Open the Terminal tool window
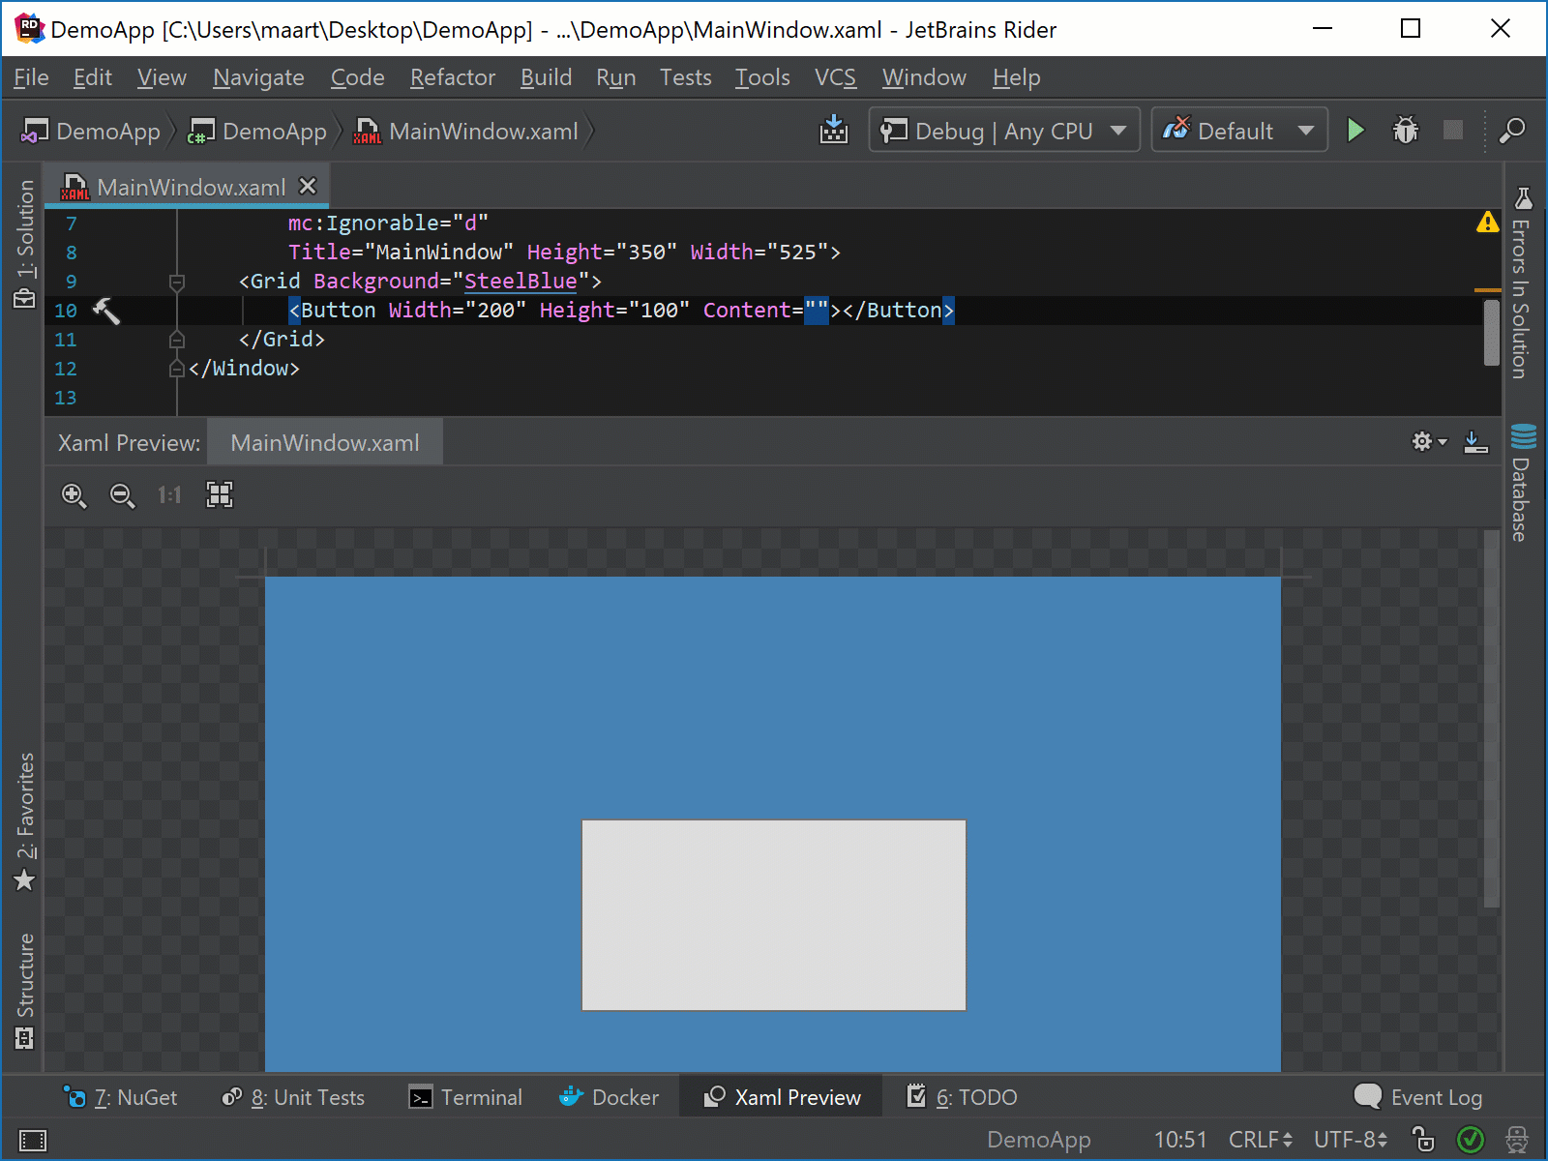This screenshot has width=1548, height=1161. pyautogui.click(x=481, y=1097)
